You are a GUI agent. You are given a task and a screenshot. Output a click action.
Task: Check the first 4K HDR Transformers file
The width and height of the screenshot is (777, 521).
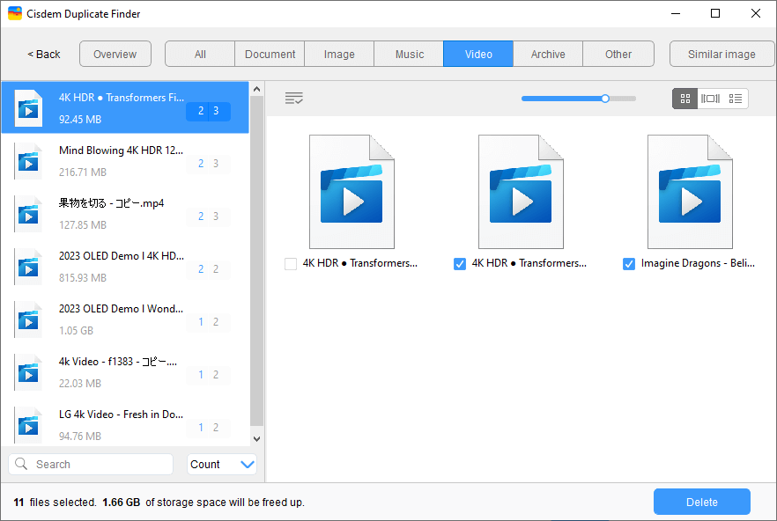click(x=291, y=263)
